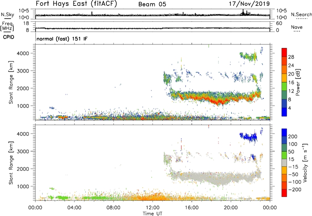The width and height of the screenshot is (312, 216).
Task: Click the 'Freq. [MHz]' legend label
Action: [7, 27]
